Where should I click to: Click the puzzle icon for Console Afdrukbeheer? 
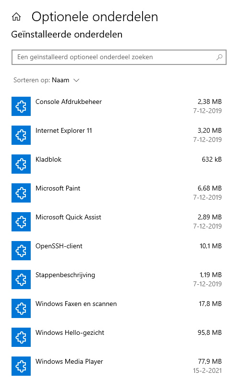pyautogui.click(x=21, y=106)
